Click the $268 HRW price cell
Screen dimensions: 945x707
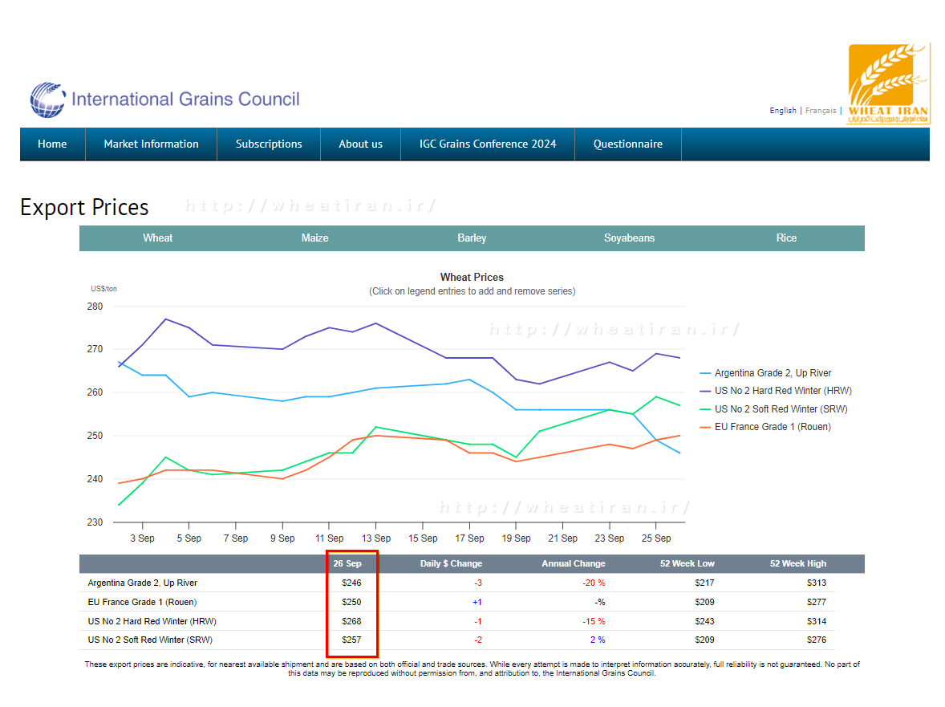pyautogui.click(x=351, y=621)
